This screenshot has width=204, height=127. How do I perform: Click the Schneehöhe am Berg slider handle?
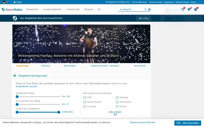(17, 104)
